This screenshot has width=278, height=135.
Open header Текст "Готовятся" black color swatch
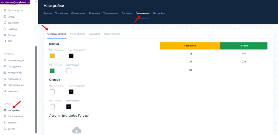click(71, 56)
